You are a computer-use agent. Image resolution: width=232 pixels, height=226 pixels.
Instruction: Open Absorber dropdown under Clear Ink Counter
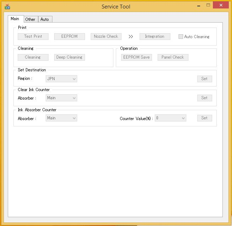pos(61,98)
